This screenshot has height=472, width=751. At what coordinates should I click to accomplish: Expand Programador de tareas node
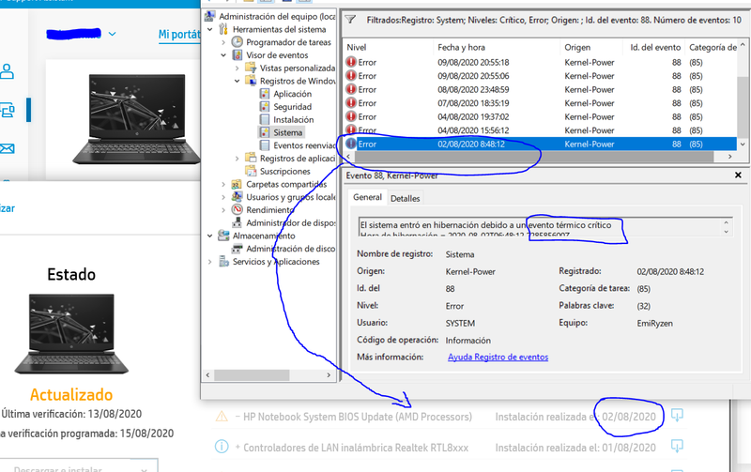tap(223, 42)
